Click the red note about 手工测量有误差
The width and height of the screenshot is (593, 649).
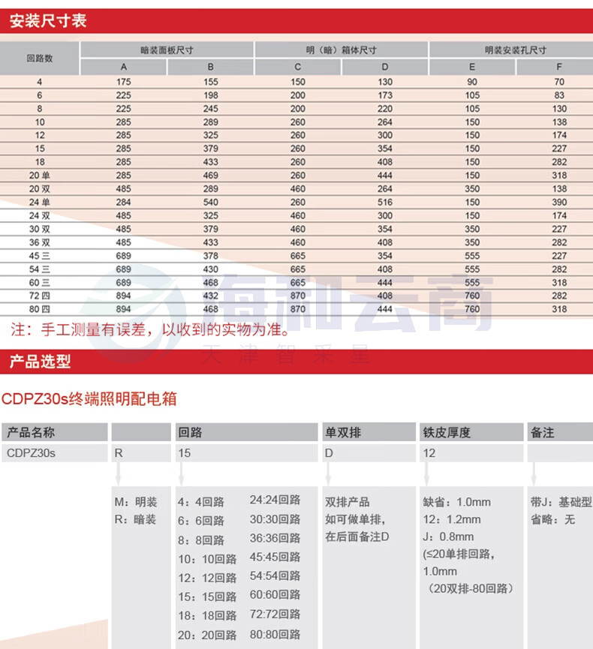pos(150,329)
